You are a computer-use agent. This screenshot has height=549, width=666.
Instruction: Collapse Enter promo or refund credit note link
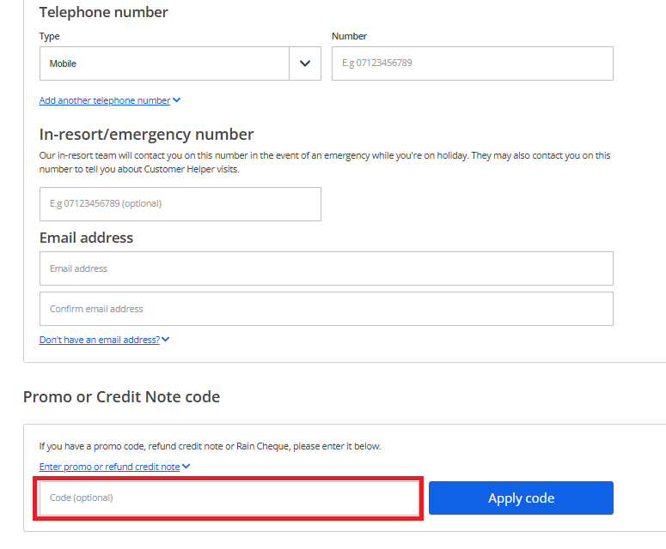click(109, 467)
